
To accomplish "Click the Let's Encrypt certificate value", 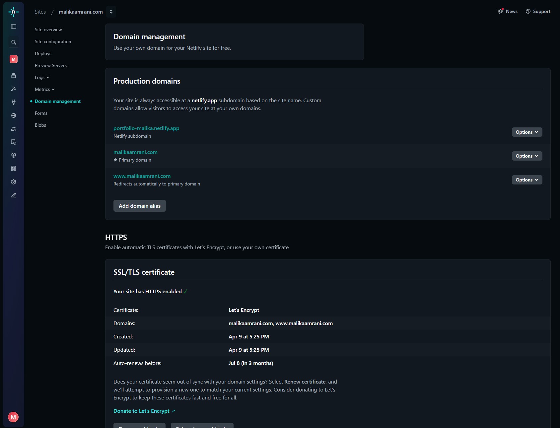I will 244,310.
